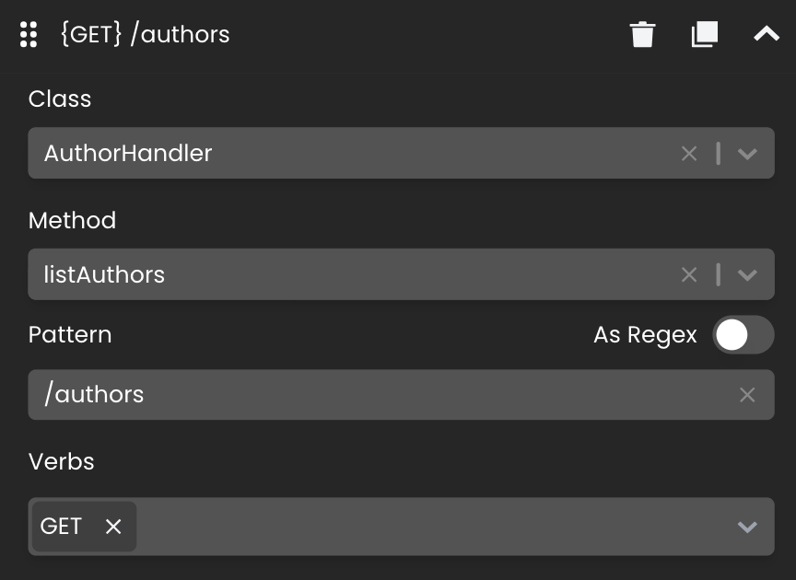Screen dimensions: 796x580
Task: Remove the GET verb chip
Action: [113, 527]
